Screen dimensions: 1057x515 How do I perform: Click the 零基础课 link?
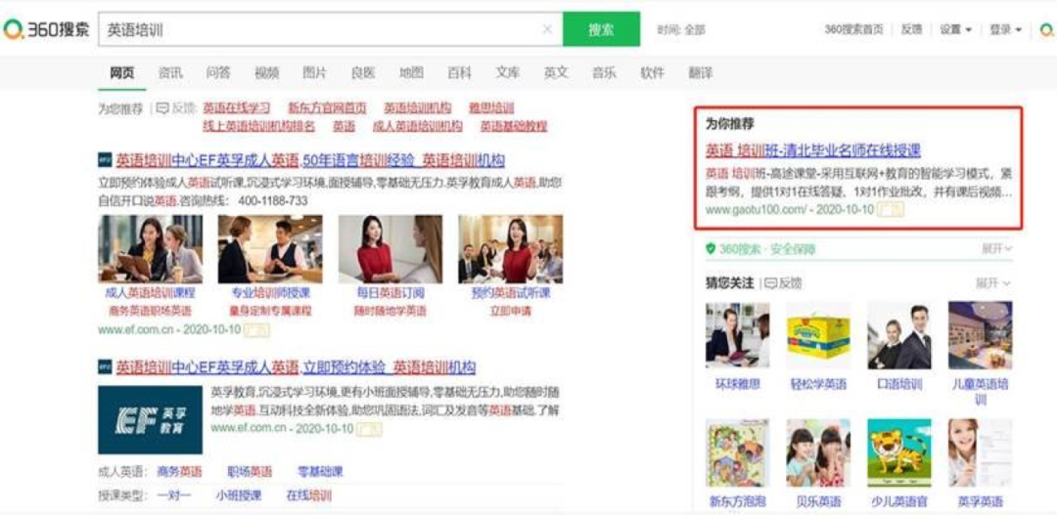pos(320,472)
